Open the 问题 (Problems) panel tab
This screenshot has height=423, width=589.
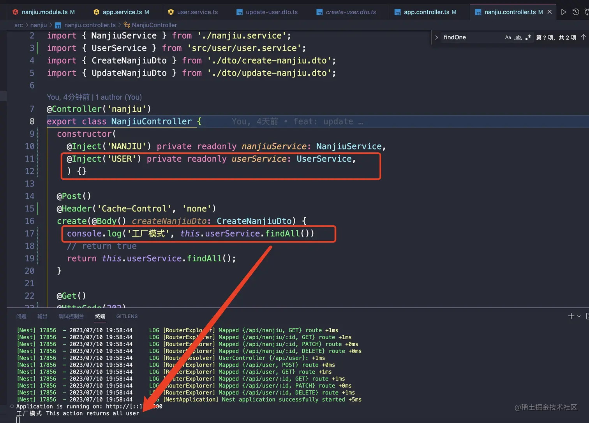pos(21,316)
